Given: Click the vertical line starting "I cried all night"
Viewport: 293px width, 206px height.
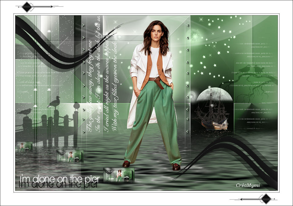Looking at the screenshot, I should [107, 82].
